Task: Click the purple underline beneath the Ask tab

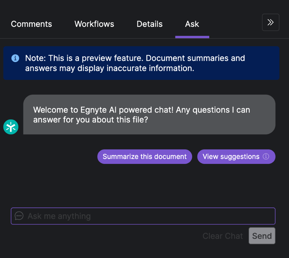Action: coord(192,36)
